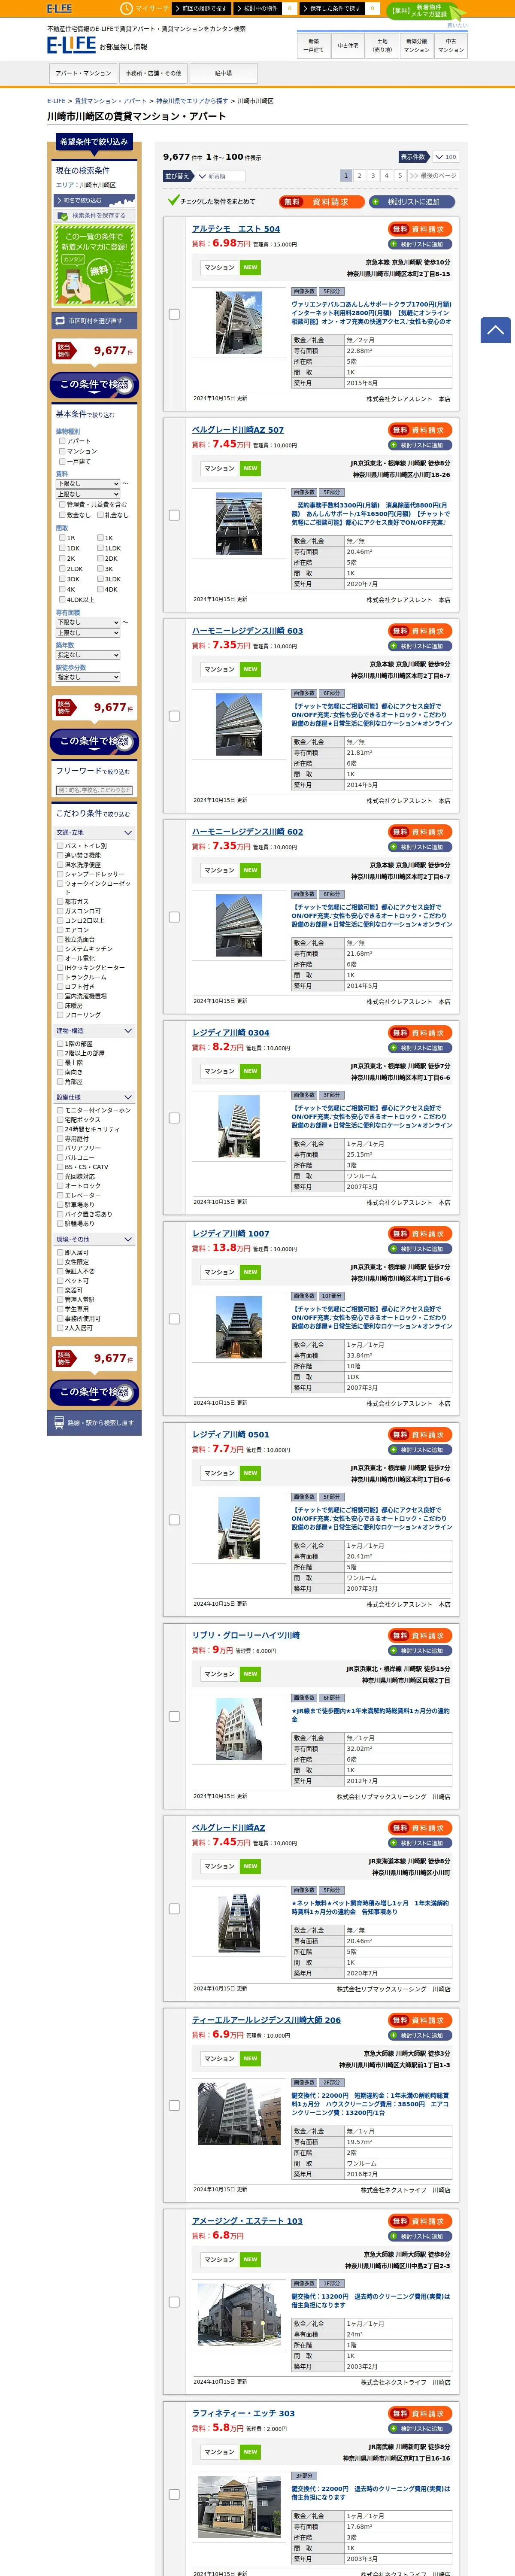Click 資料請求 for アルテシモ エスト 504
The height and width of the screenshot is (2576, 515).
[420, 229]
